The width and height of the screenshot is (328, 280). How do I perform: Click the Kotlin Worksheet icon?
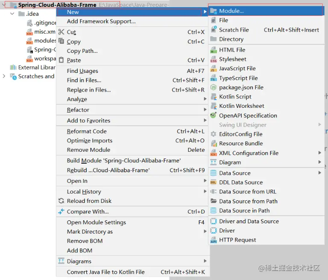click(214, 106)
